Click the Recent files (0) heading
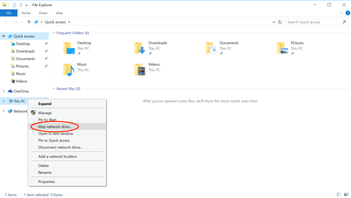This screenshot has height=198, width=351. (69, 89)
